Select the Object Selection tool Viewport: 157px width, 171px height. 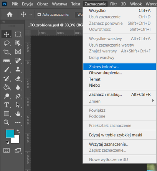(18, 43)
